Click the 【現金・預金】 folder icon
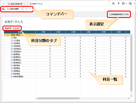136x103 pixels. coord(10,35)
